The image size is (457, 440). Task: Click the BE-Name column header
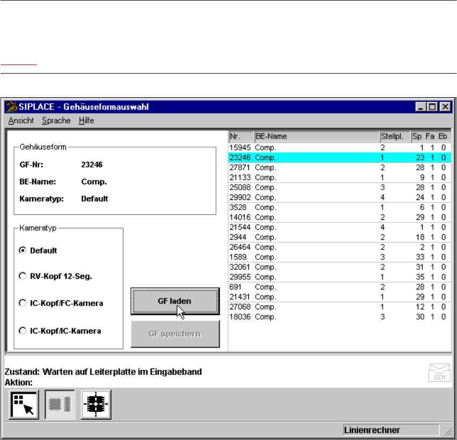[x=316, y=136]
